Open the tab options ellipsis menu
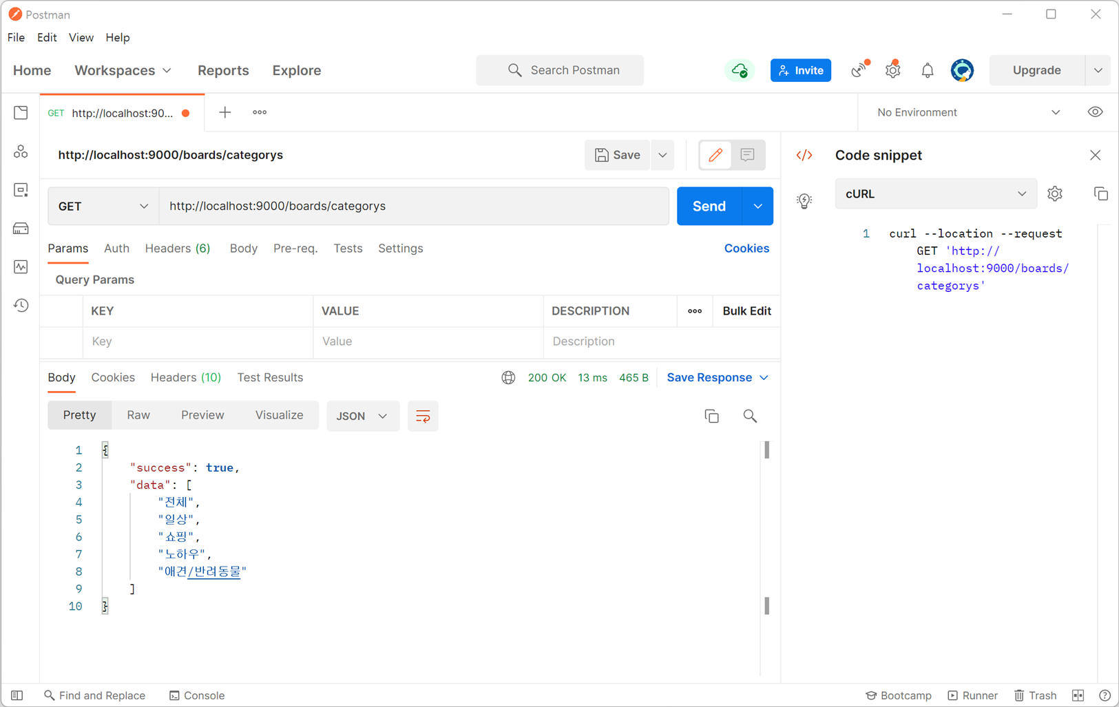Screen dimensions: 1119x707 [x=260, y=112]
